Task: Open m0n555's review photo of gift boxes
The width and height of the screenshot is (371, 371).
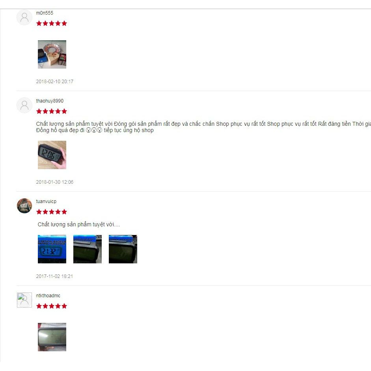Action: (x=52, y=54)
